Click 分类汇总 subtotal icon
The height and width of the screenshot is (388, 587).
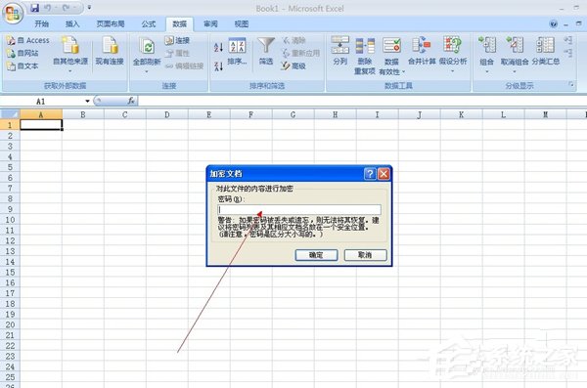tap(546, 51)
